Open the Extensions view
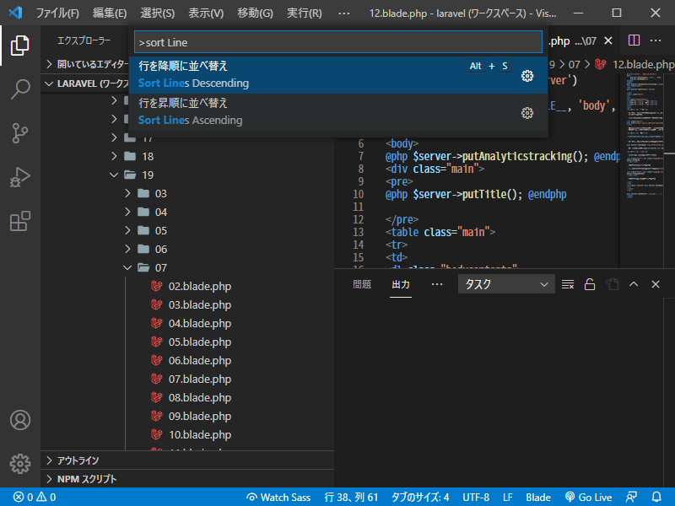The height and width of the screenshot is (506, 675). point(20,221)
